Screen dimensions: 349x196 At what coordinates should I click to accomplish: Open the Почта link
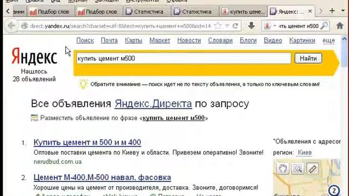point(109,40)
